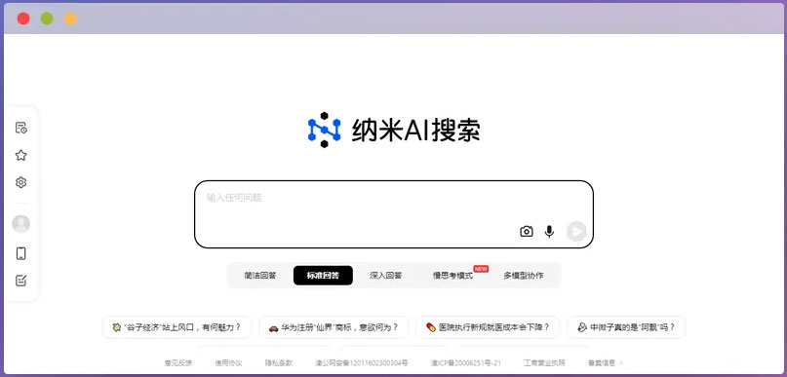This screenshot has width=787, height=377.
Task: Open suggestion about 华为注册 仙界 商标
Action: coord(334,327)
